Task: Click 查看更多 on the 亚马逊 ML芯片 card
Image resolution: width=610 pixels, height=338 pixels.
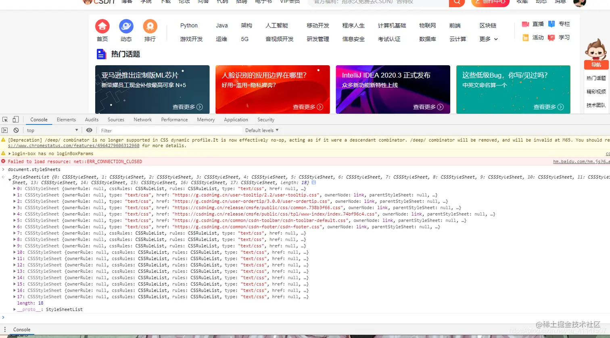Action: coord(188,107)
